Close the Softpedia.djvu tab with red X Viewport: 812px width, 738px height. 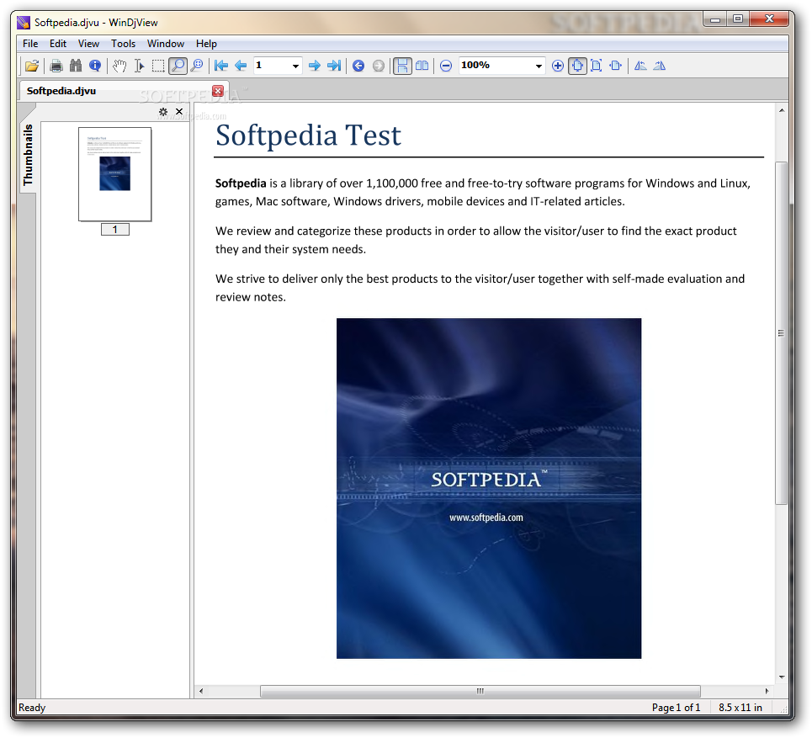click(218, 91)
